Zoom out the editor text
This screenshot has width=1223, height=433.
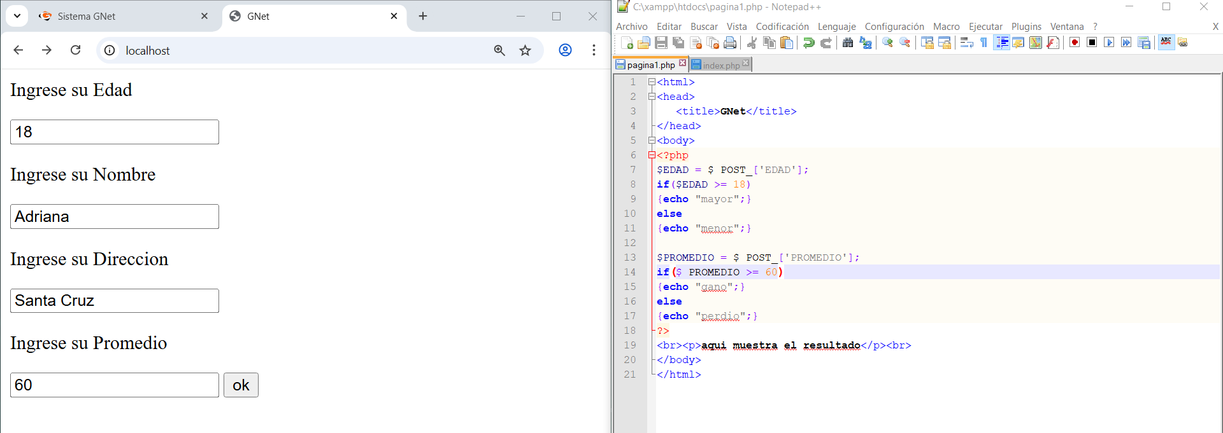click(905, 43)
